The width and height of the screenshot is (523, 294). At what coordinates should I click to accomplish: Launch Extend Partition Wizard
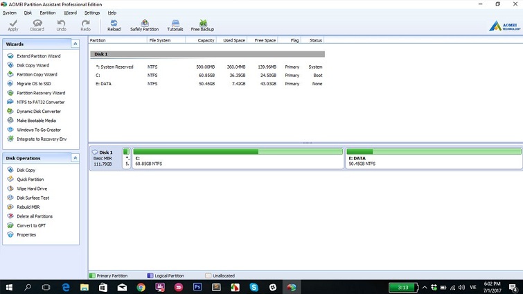[x=38, y=55]
